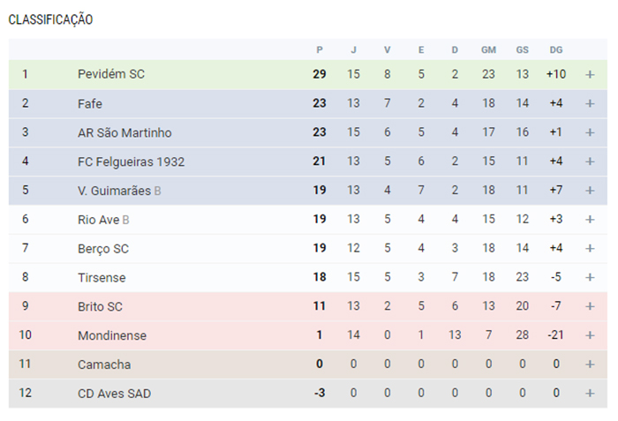Expand the Rio Ave B row

click(x=590, y=220)
